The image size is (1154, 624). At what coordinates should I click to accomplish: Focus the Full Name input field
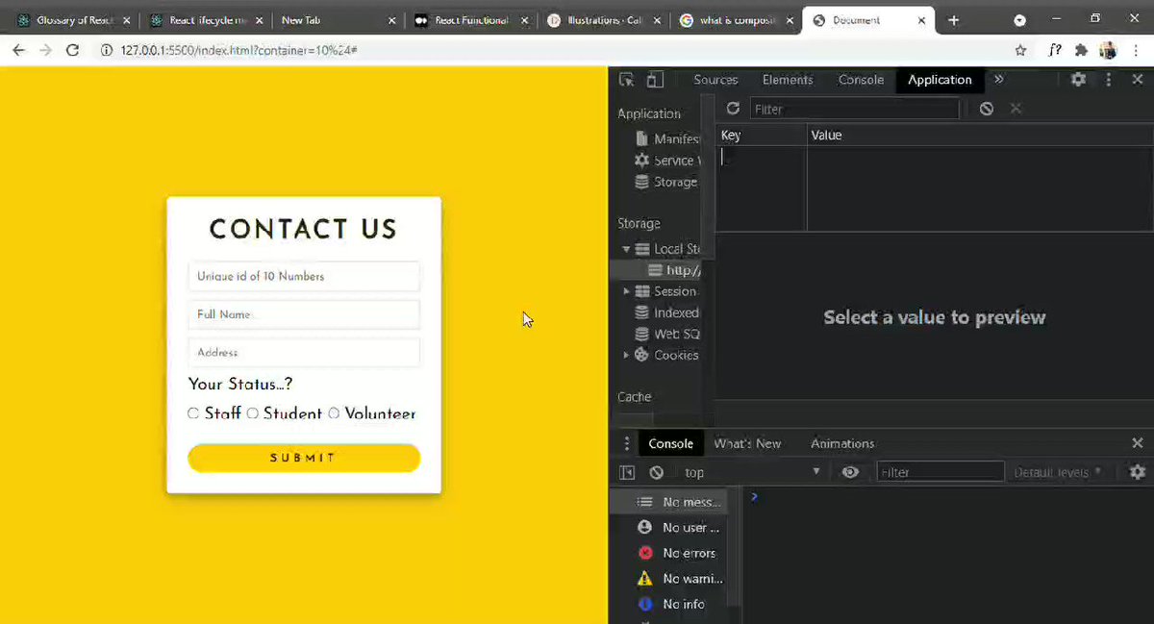coord(304,314)
